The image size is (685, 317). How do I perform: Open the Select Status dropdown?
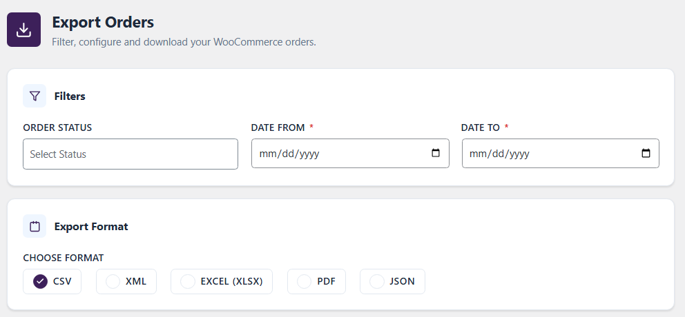(x=131, y=154)
